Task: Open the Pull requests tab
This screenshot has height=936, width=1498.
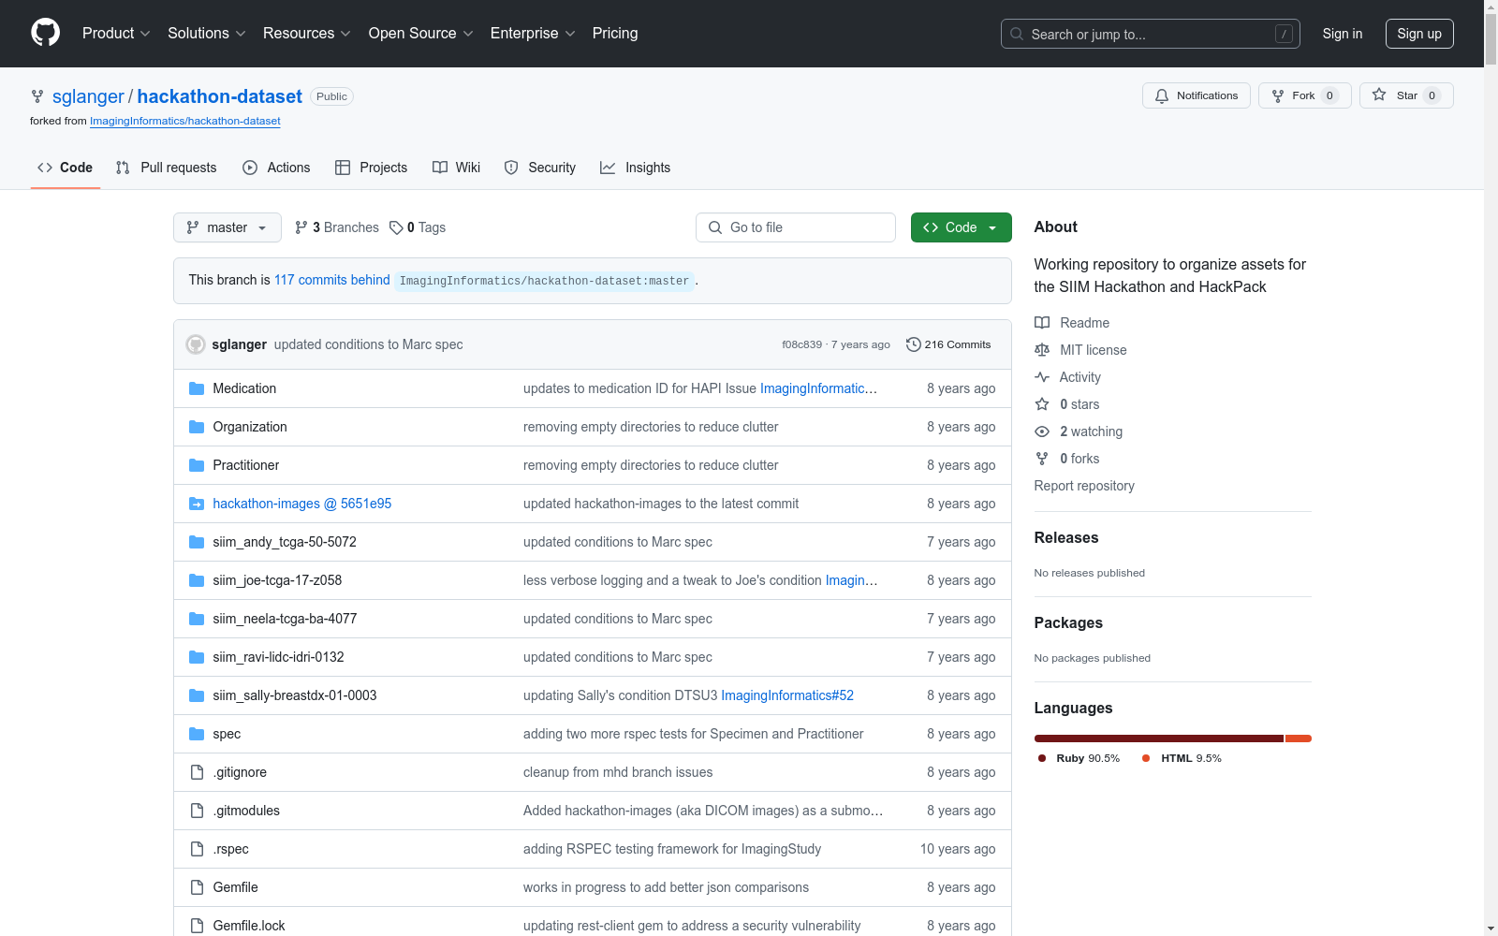Action: click(167, 168)
